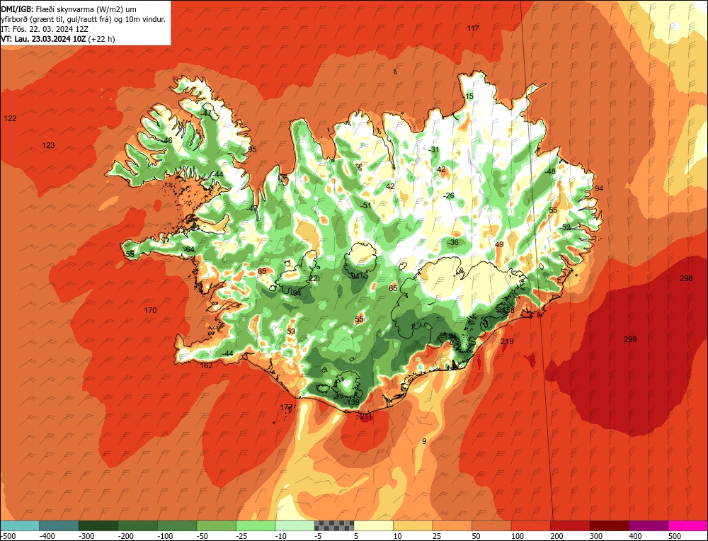Image resolution: width=708 pixels, height=541 pixels.
Task: Click the 100 legend scale label
Action: [518, 536]
